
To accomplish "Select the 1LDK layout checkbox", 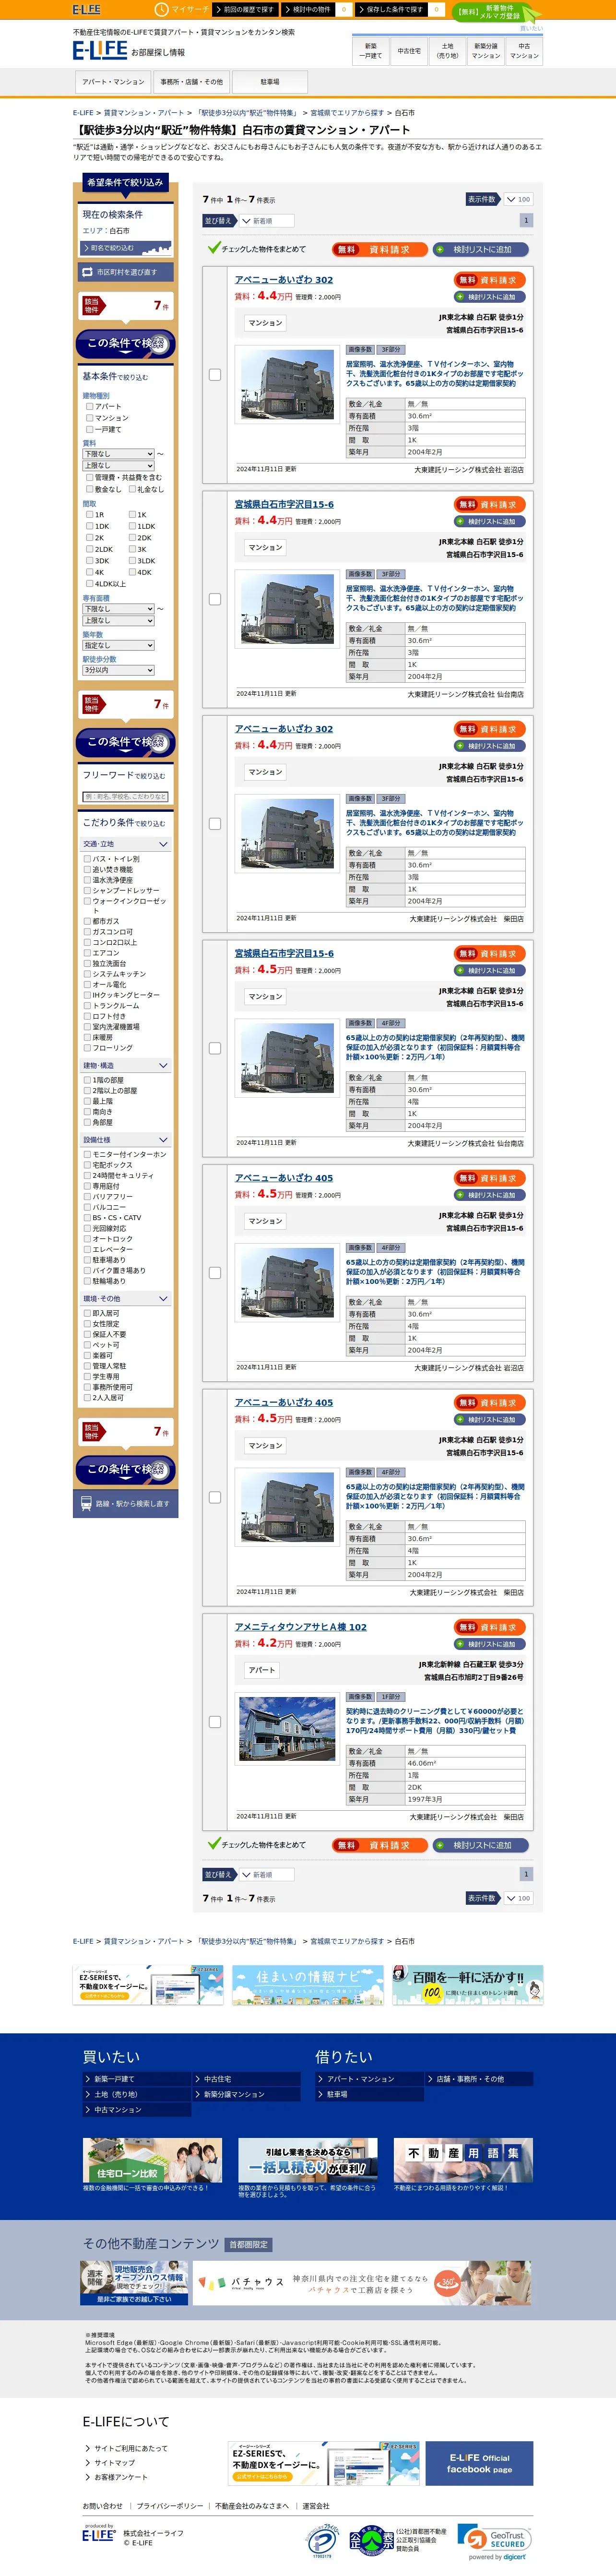I will (x=132, y=526).
